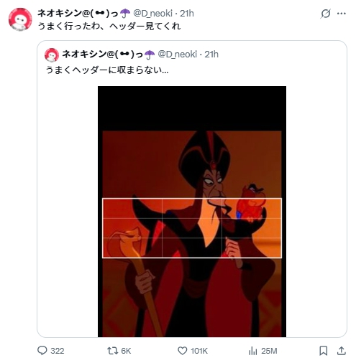The width and height of the screenshot is (356, 363).
Task: View the 322 replies count
Action: point(58,351)
